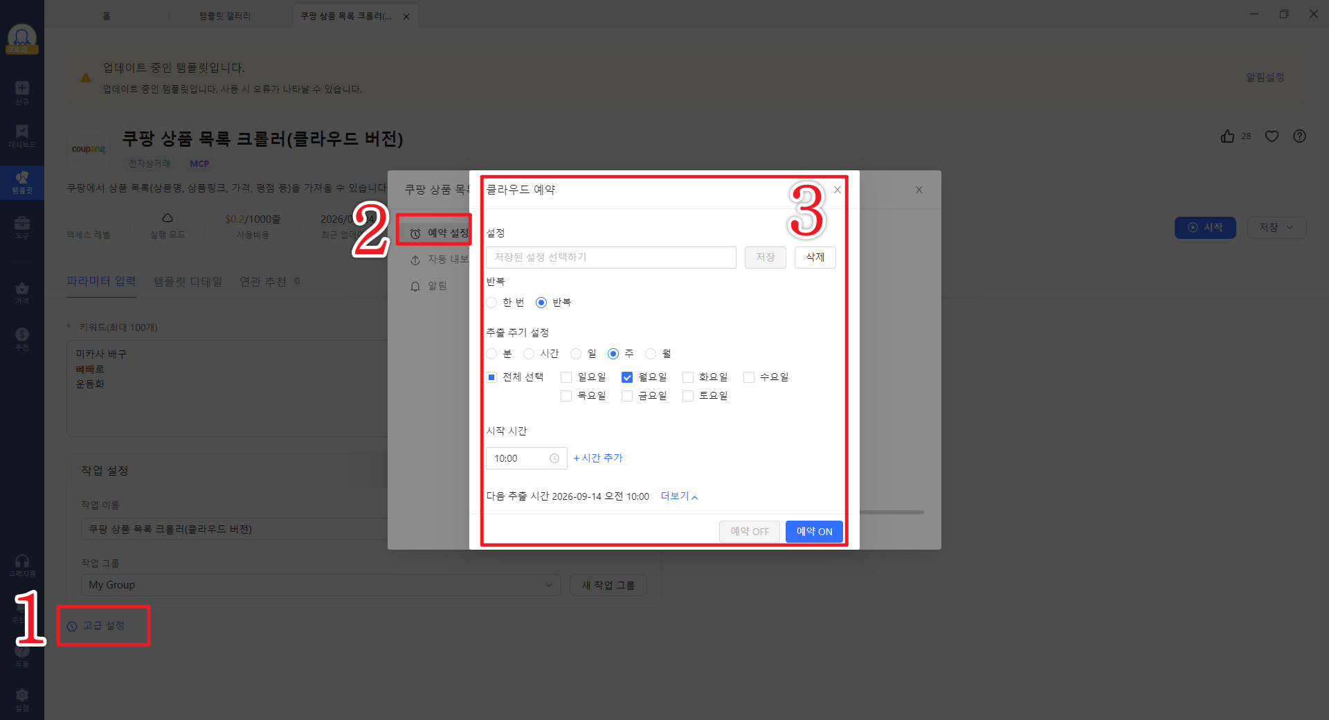Open the 저장된 설정 선택하기 dropdown
This screenshot has height=720, width=1329.
click(x=611, y=258)
